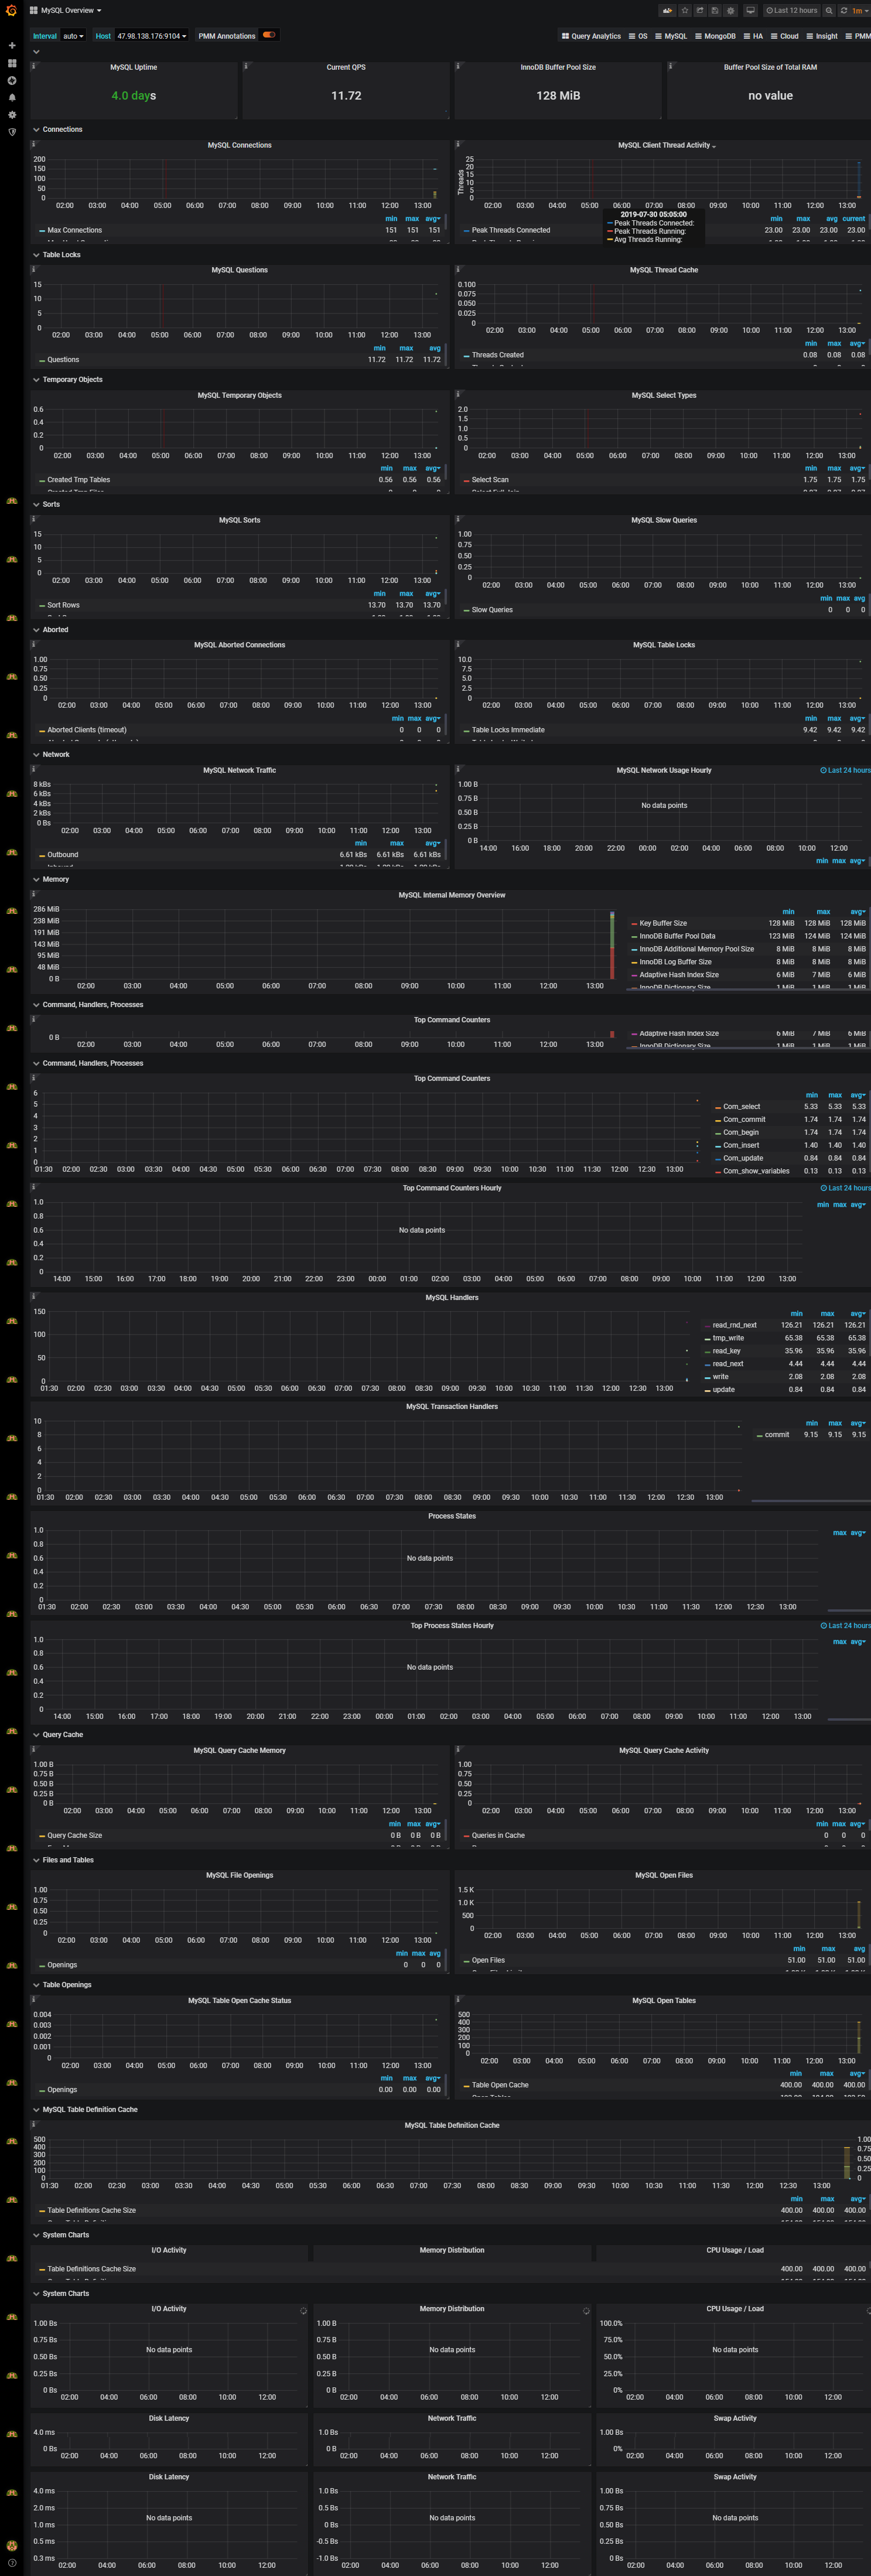Toggle the PMM Annotations switch
This screenshot has width=871, height=2576.
tap(269, 35)
